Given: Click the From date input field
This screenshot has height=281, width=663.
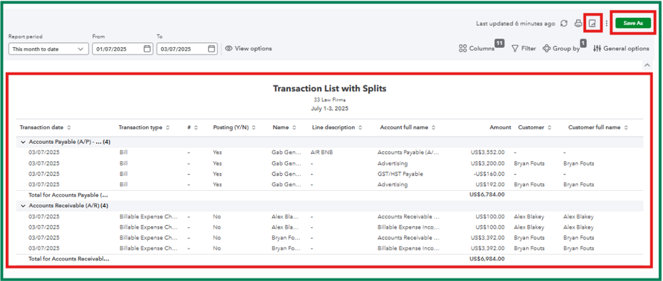Looking at the screenshot, I should [x=117, y=48].
